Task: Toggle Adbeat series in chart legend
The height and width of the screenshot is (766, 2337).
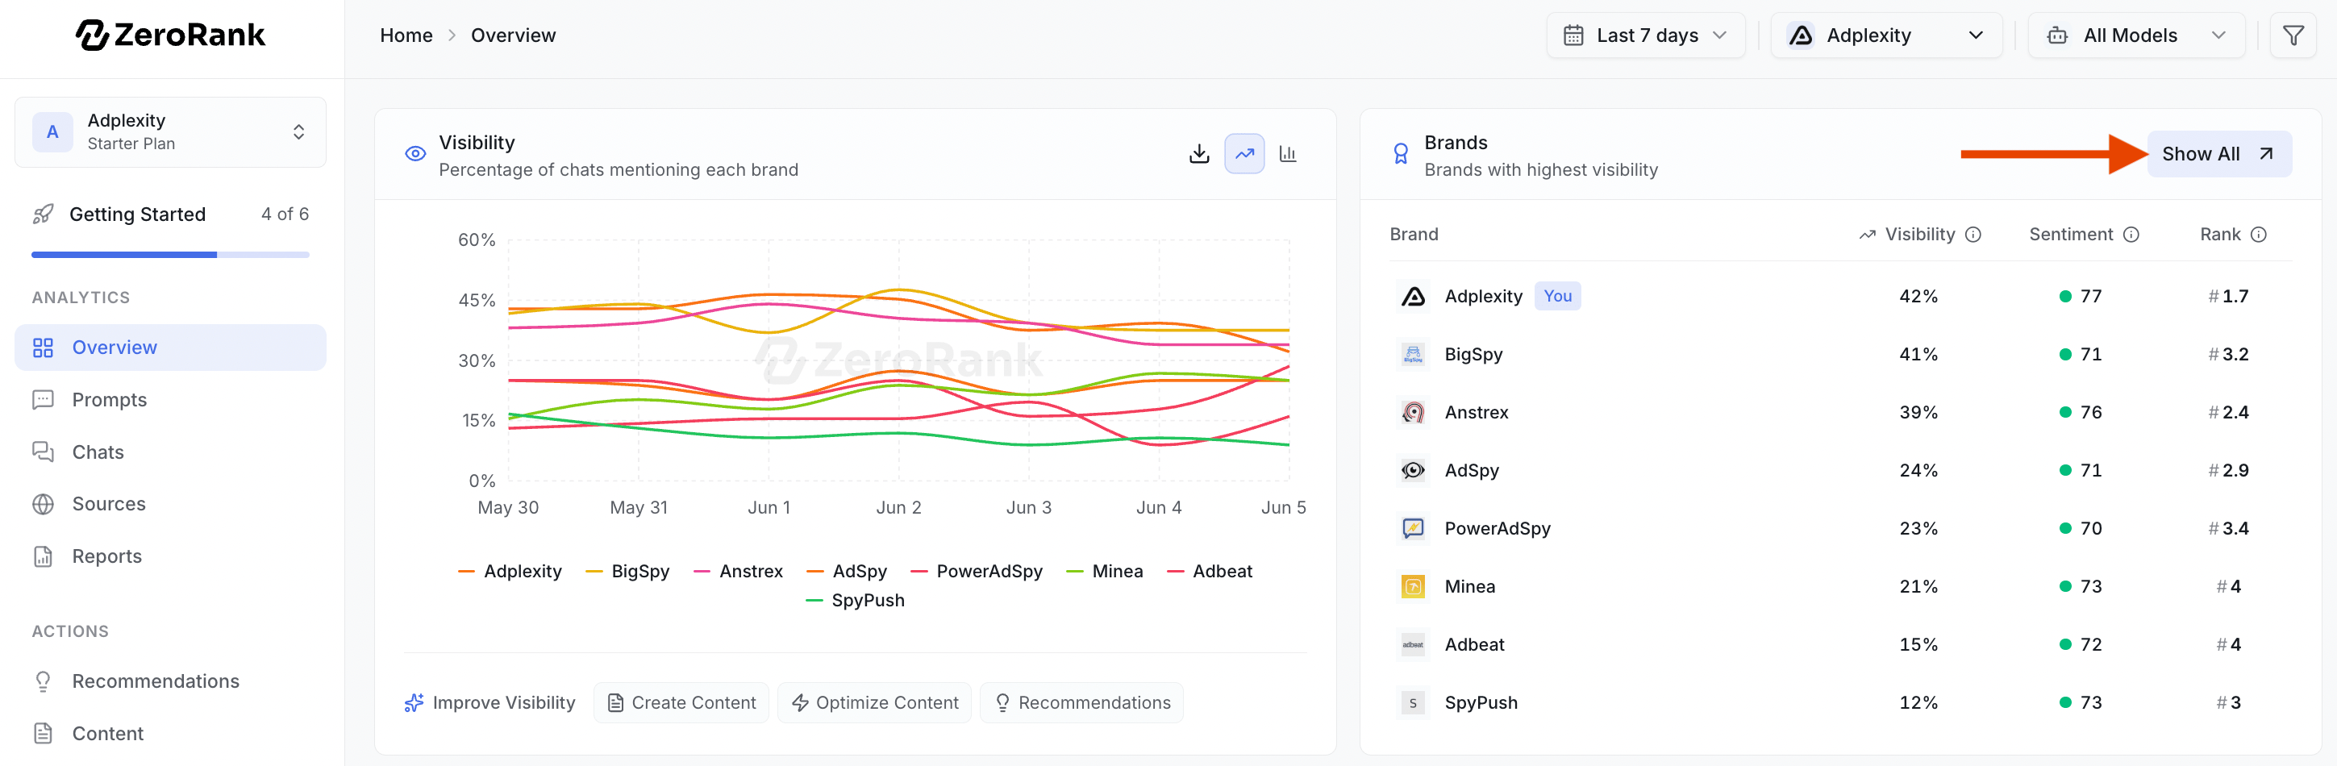Action: click(x=1210, y=571)
